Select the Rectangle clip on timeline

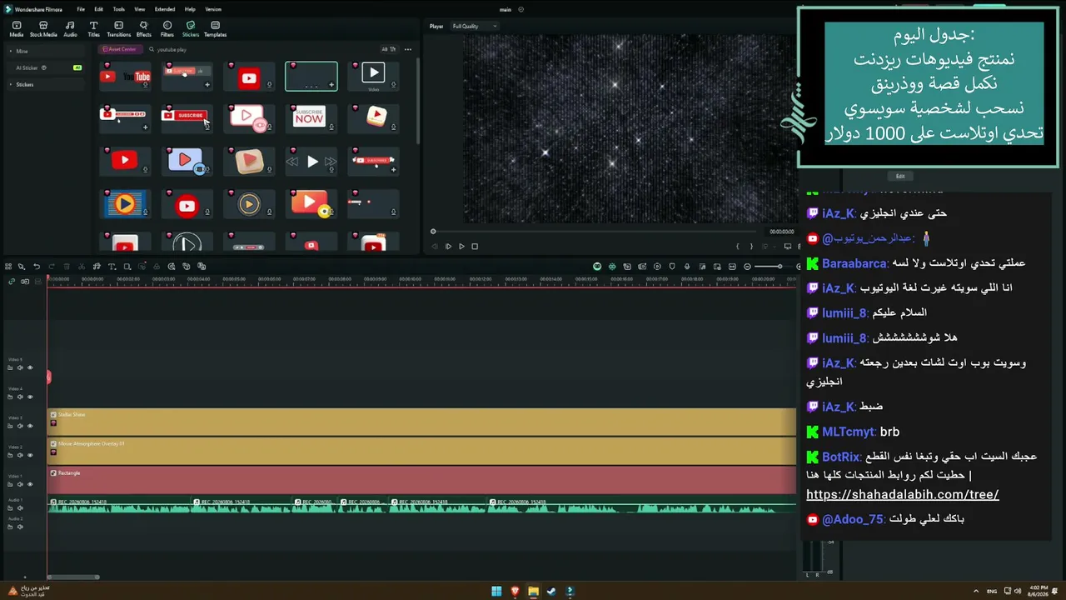(422, 480)
